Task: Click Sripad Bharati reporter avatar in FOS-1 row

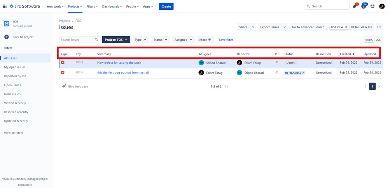Action: click(x=239, y=73)
